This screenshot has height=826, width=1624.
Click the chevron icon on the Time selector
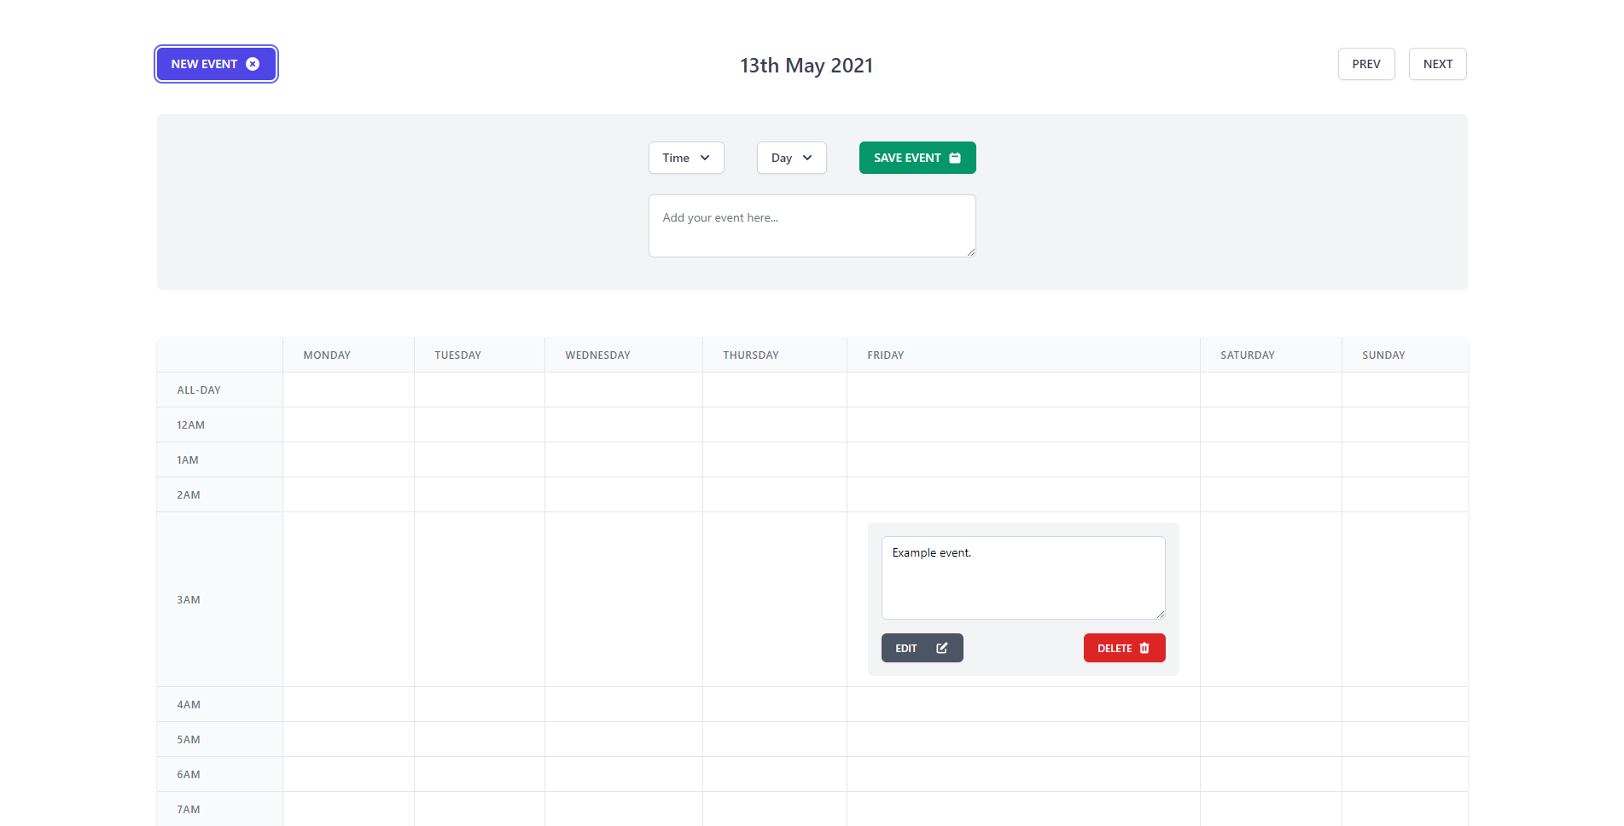[x=705, y=158]
